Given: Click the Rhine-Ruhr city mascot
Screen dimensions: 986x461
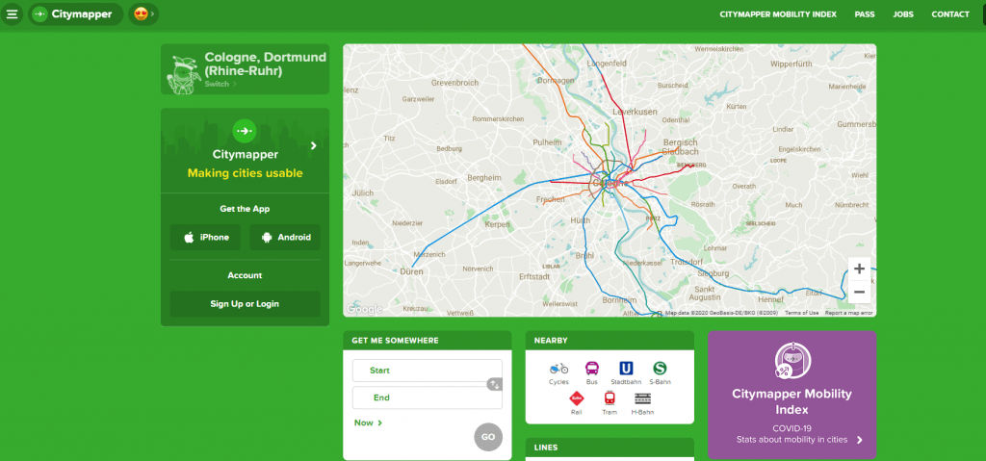Looking at the screenshot, I should tap(184, 75).
